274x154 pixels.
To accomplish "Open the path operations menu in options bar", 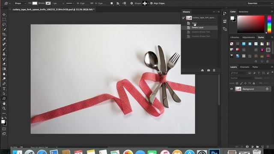I will pos(112,3).
